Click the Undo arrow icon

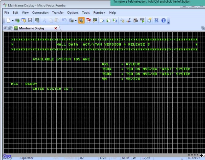tap(64, 20)
